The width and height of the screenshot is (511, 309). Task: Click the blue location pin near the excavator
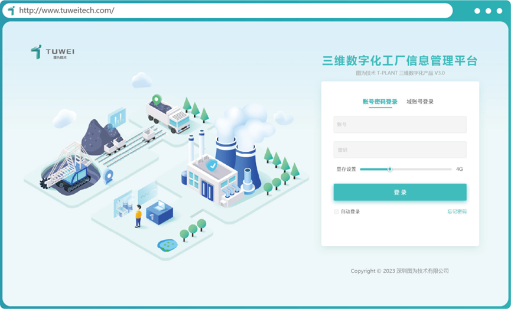click(x=108, y=175)
